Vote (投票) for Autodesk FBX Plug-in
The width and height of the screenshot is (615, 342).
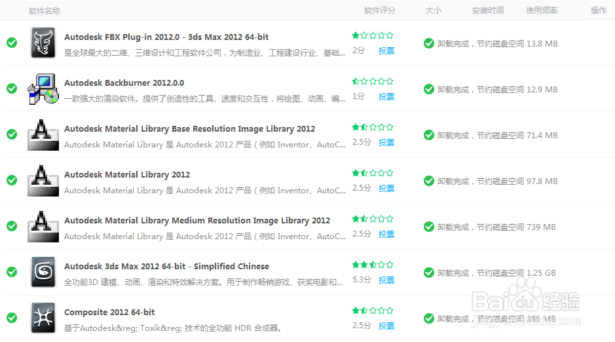(386, 50)
